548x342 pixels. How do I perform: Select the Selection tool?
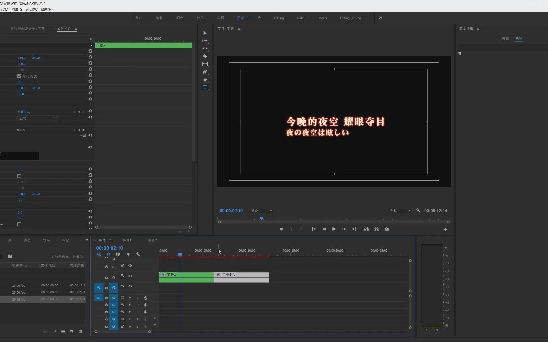205,33
